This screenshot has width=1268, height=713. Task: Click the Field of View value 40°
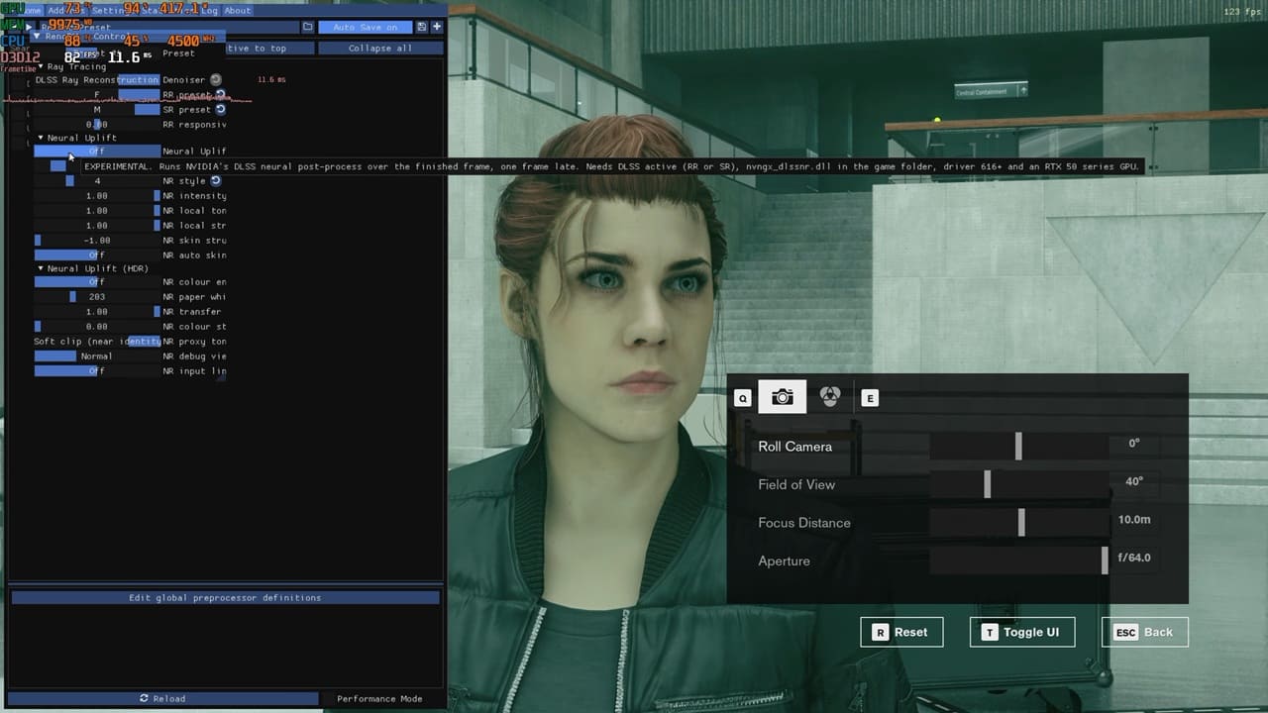pyautogui.click(x=1134, y=481)
